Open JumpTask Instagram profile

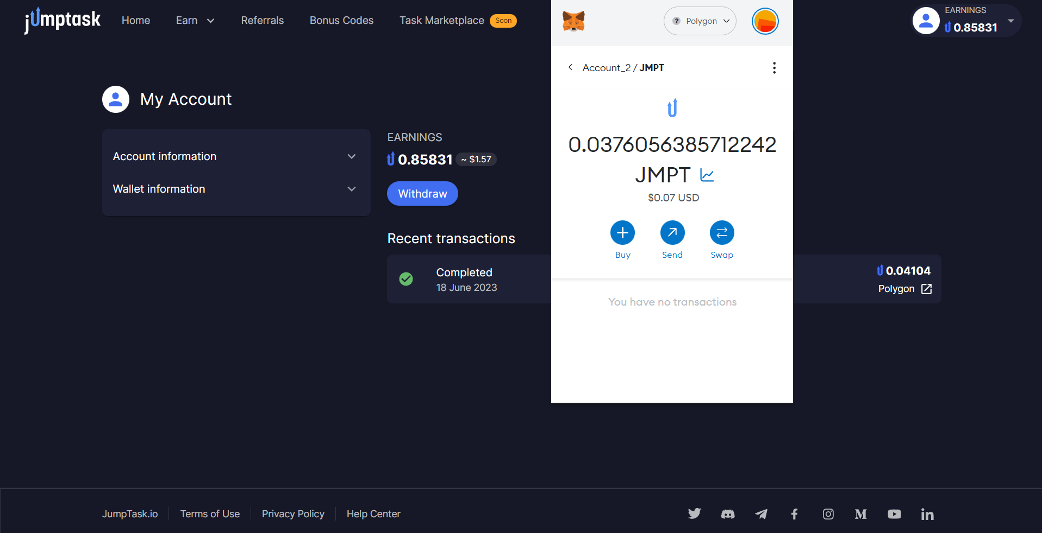pyautogui.click(x=828, y=514)
